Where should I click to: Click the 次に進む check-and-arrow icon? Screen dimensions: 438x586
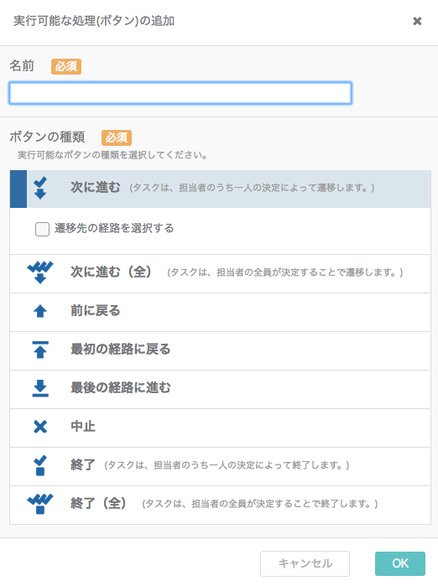coord(40,188)
